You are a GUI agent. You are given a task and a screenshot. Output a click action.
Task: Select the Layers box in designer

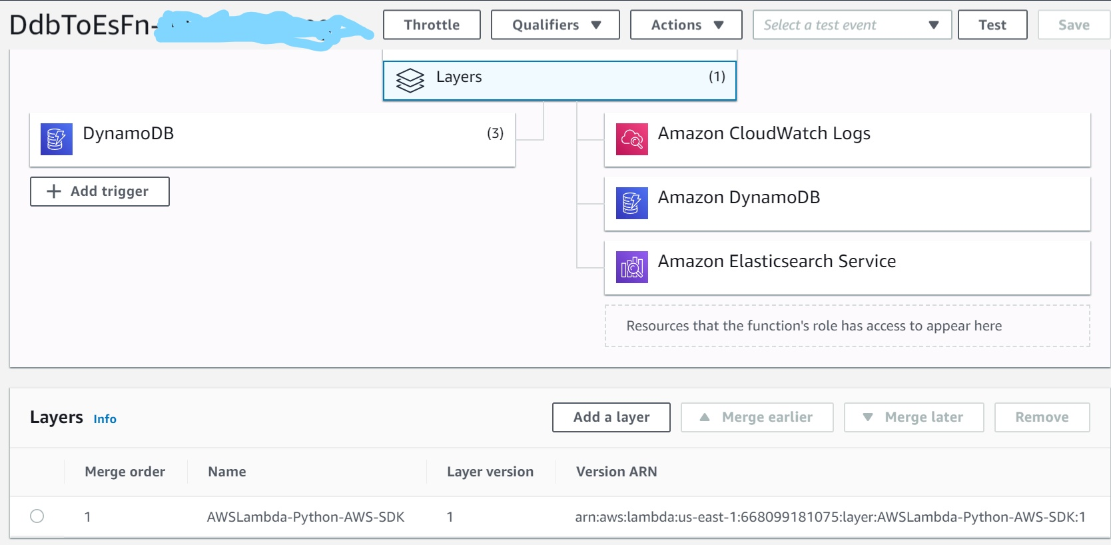pyautogui.click(x=559, y=81)
